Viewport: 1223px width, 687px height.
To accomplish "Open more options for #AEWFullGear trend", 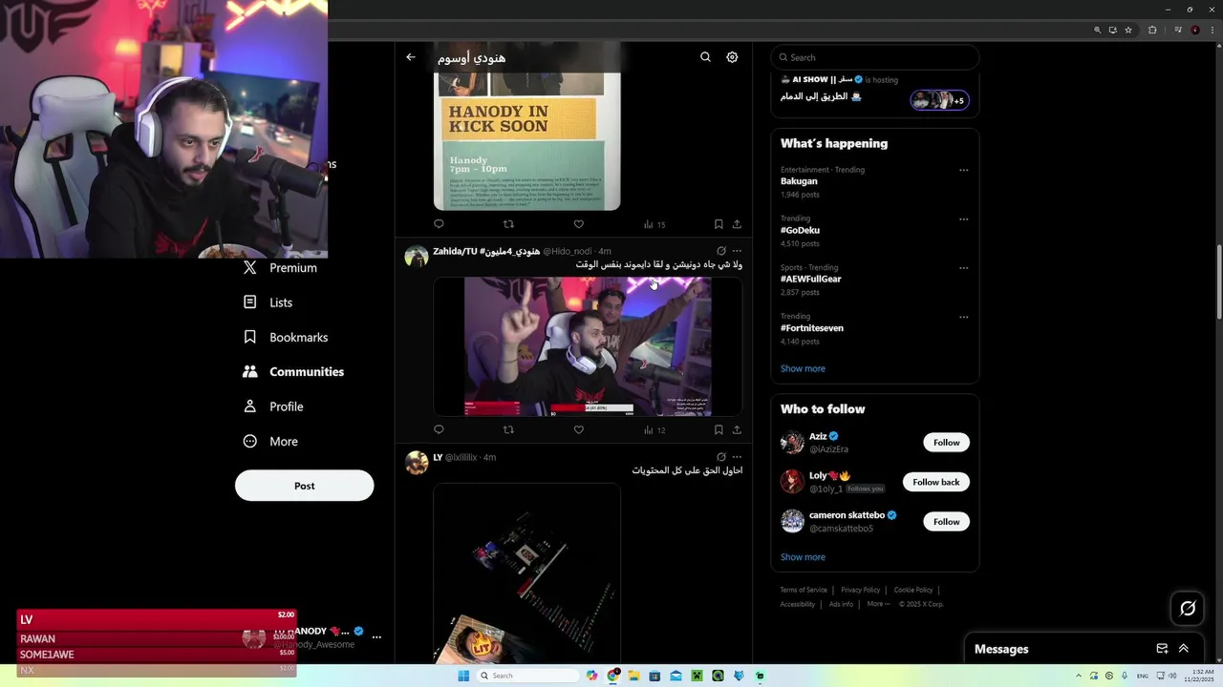I will click(963, 268).
